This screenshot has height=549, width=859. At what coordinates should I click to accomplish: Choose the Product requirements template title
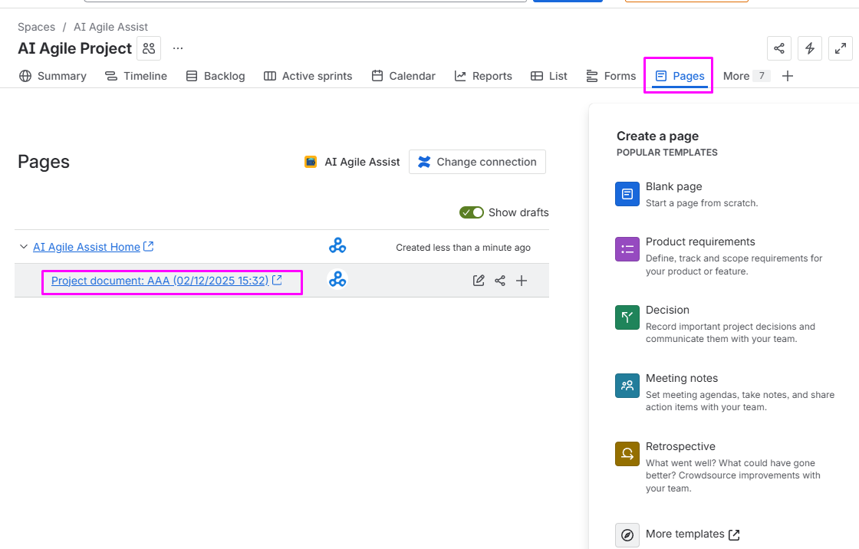coord(700,242)
